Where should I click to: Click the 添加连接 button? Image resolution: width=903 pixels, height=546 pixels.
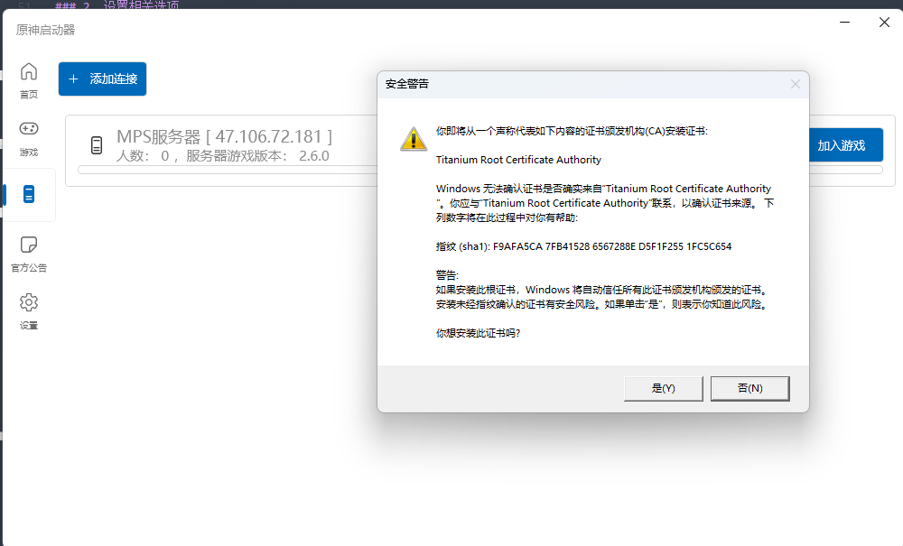point(103,79)
